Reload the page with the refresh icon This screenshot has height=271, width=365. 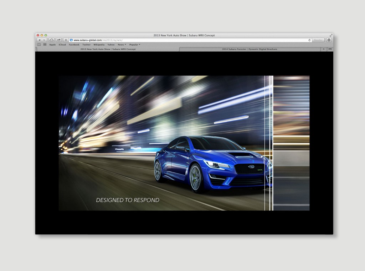[309, 40]
